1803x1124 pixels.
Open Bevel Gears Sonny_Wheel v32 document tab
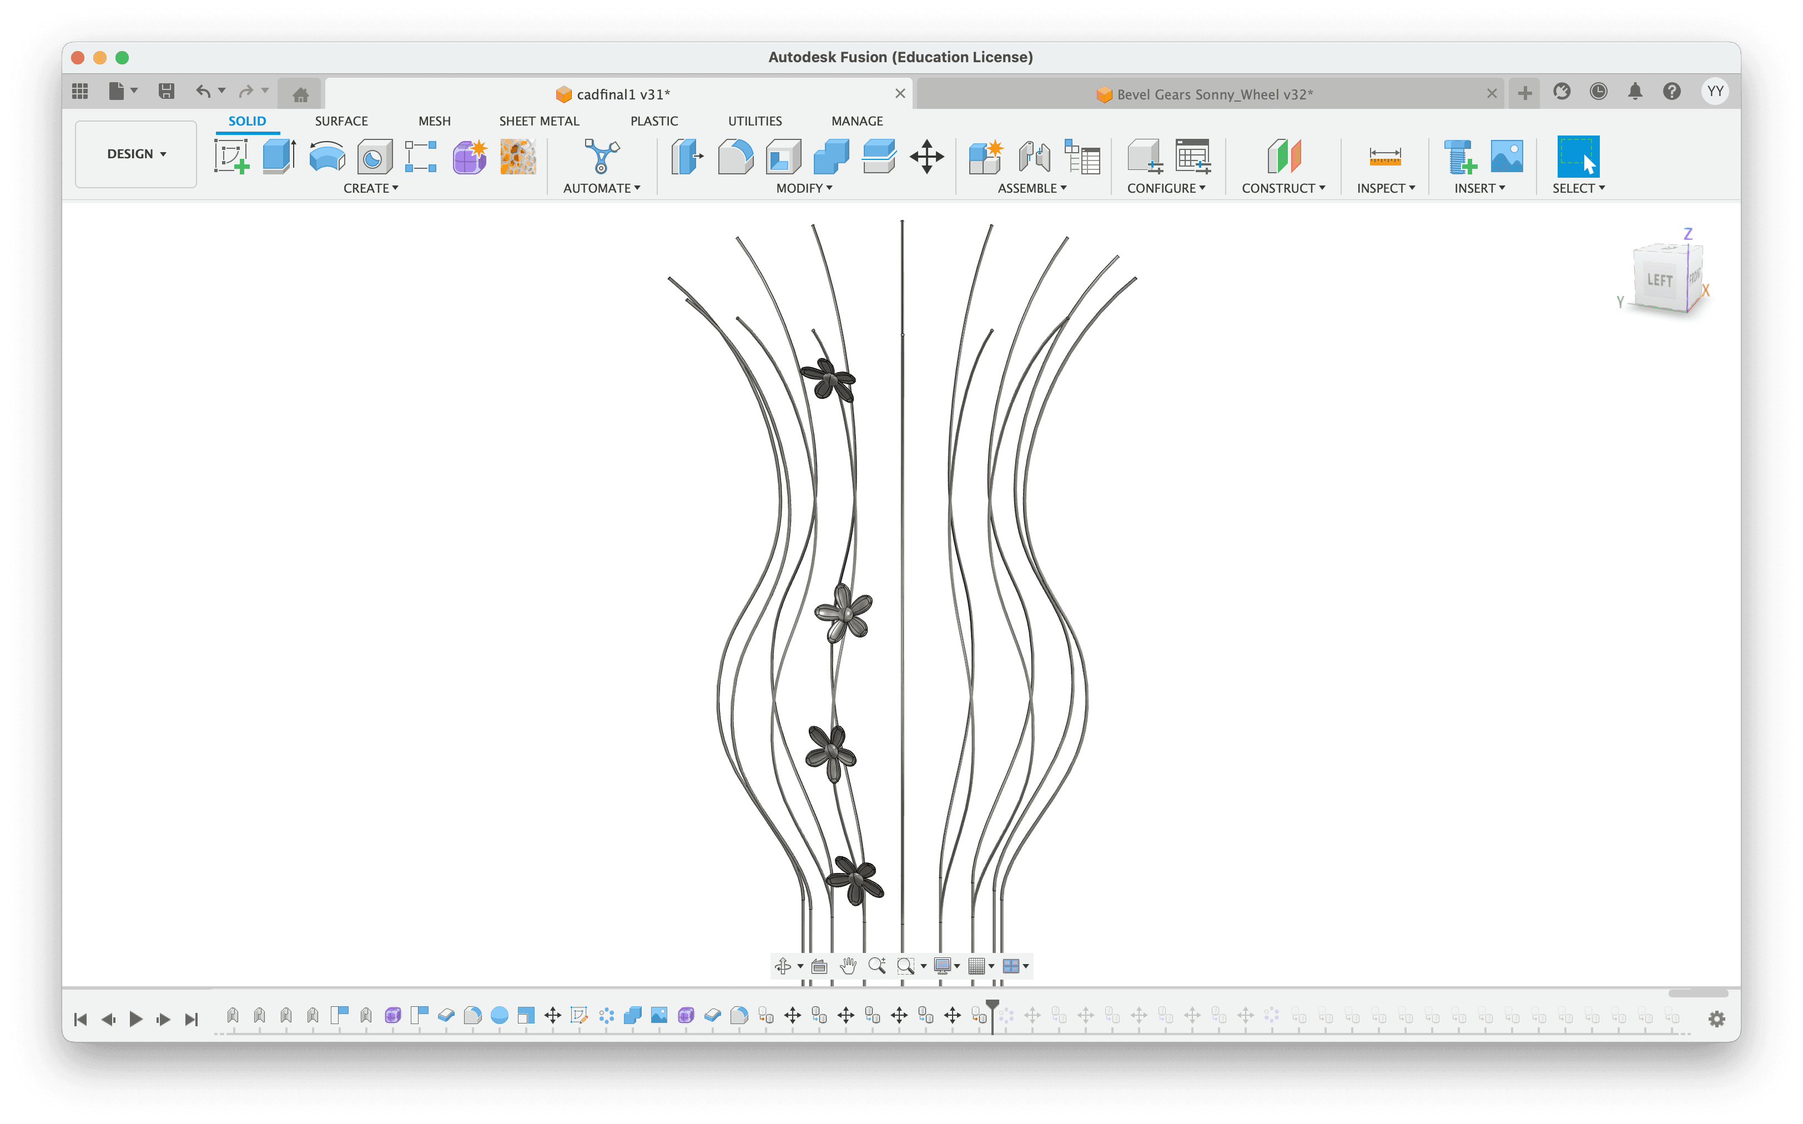[1214, 94]
